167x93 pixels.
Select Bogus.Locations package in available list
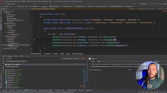[x=46, y=70]
